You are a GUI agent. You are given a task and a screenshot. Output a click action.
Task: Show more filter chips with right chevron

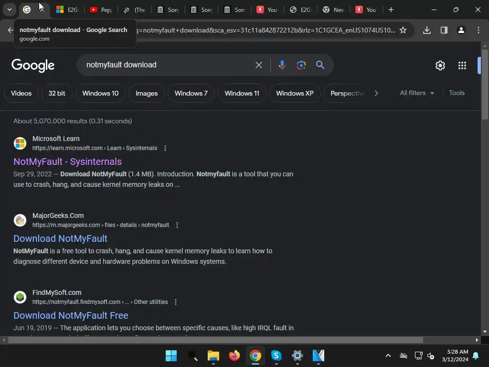[376, 93]
